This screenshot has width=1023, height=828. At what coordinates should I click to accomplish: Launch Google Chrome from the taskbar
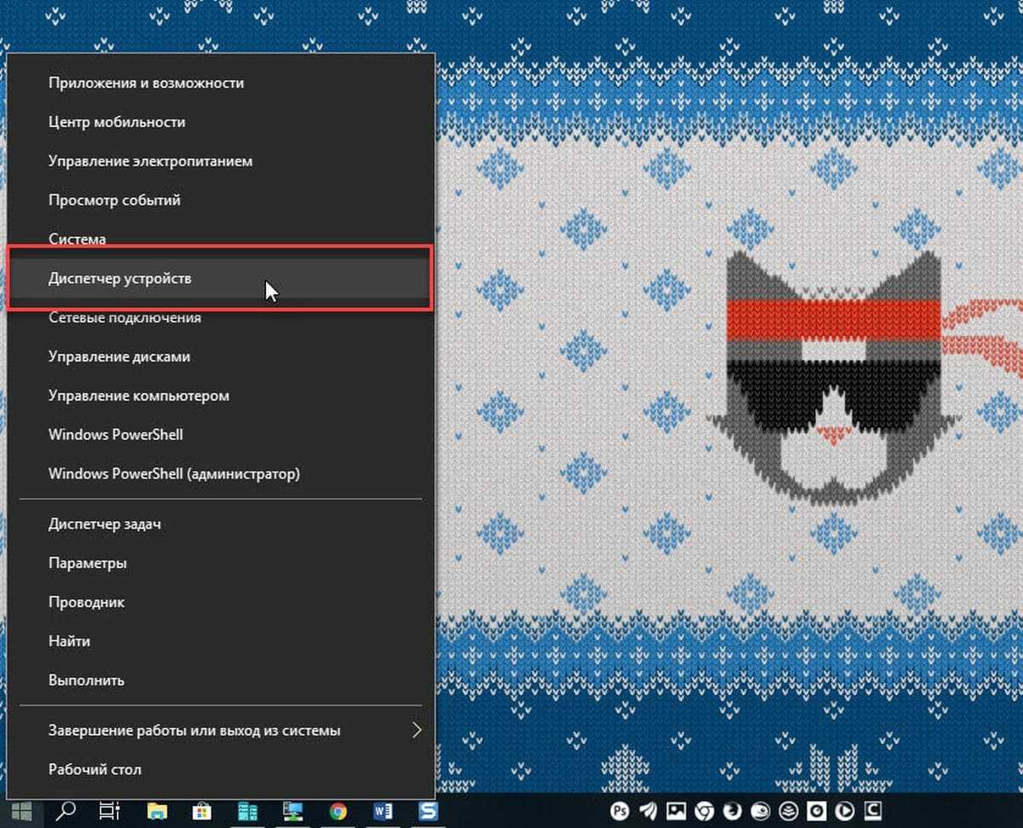coord(338,811)
